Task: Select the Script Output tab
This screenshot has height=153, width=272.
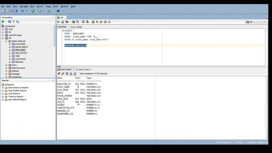Action: [65, 69]
